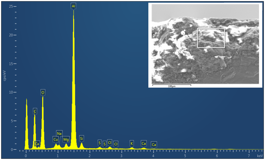The image size is (265, 160).
Task: Click the 7 tick on energy axis
Action: pos(249,156)
